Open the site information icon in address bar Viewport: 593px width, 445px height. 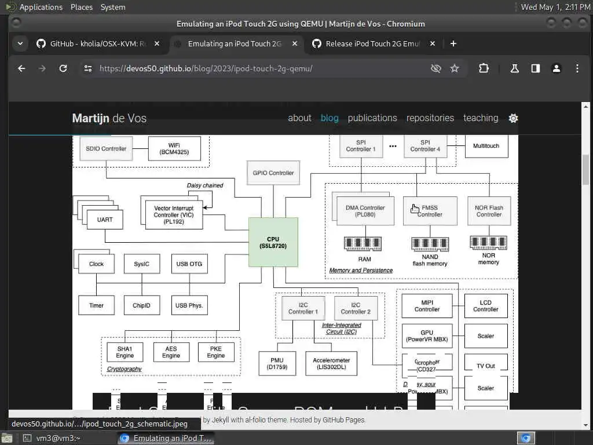(88, 68)
